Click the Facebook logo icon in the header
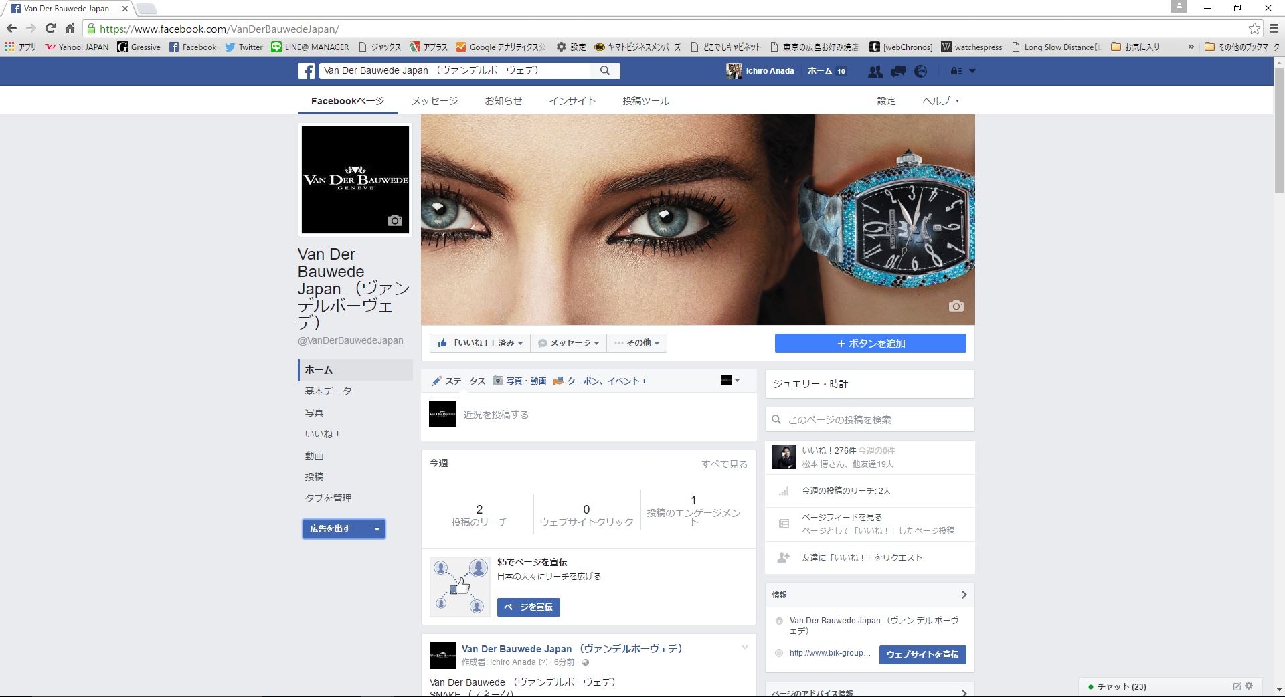Screen dimensions: 1285x697 pos(307,71)
